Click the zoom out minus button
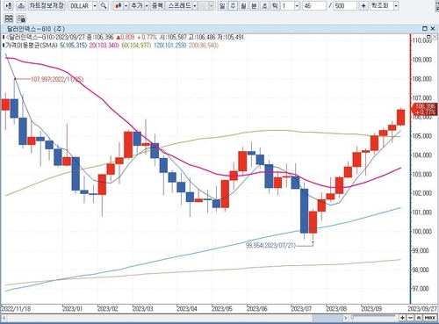 411,318
